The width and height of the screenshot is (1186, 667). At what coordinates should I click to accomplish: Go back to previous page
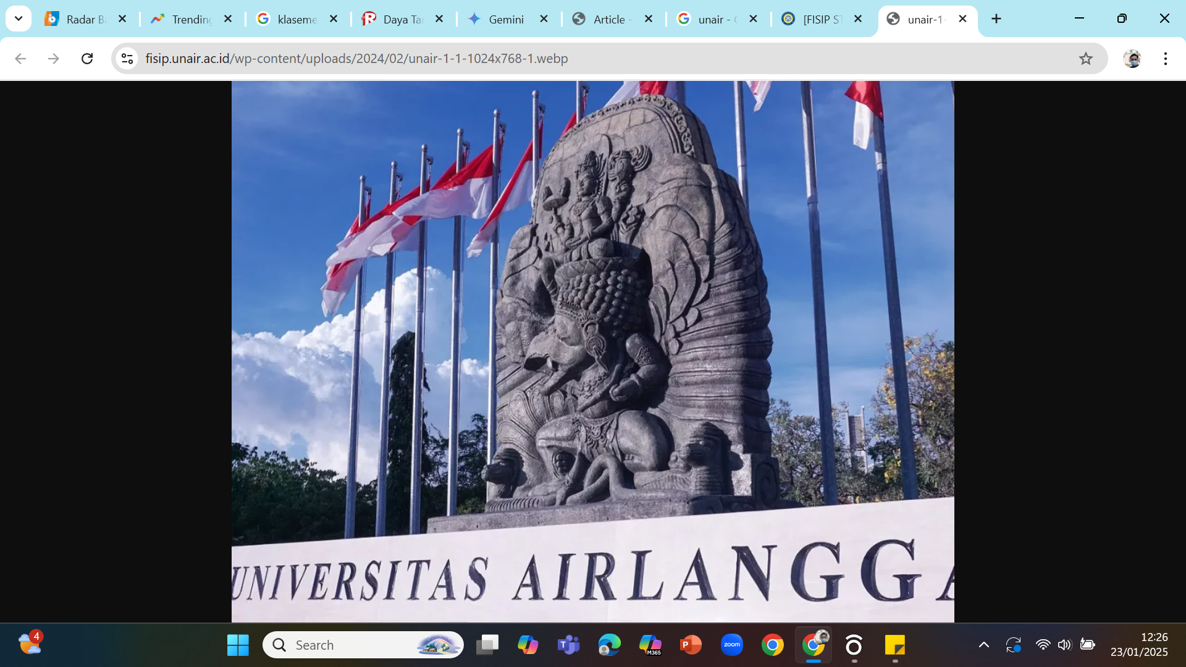[x=20, y=59]
